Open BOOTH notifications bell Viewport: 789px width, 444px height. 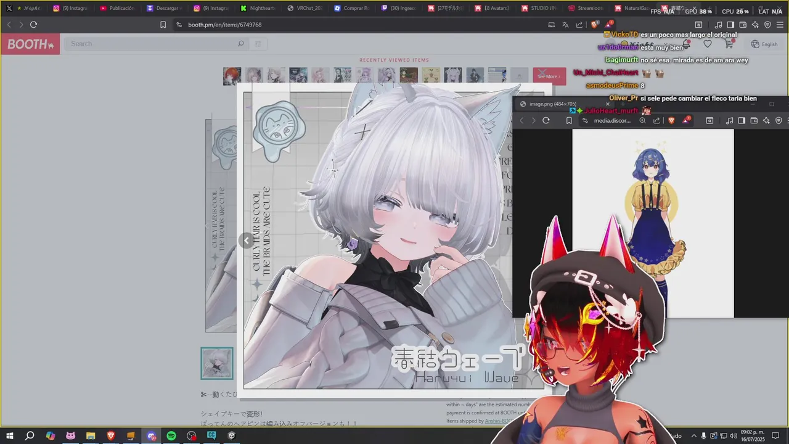tap(686, 44)
